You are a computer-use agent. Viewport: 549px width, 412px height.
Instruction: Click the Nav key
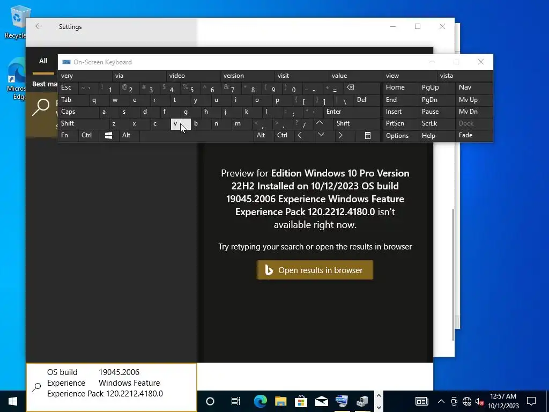click(474, 87)
